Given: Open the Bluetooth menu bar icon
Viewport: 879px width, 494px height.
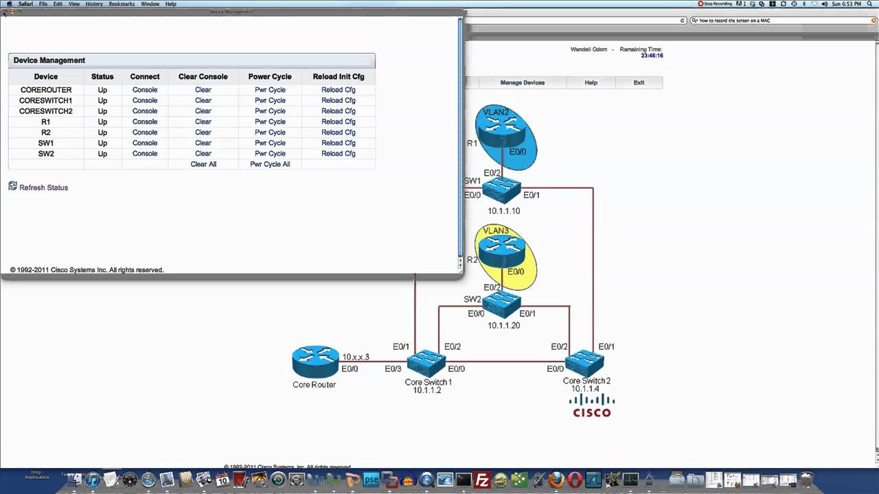Looking at the screenshot, I should point(804,3).
